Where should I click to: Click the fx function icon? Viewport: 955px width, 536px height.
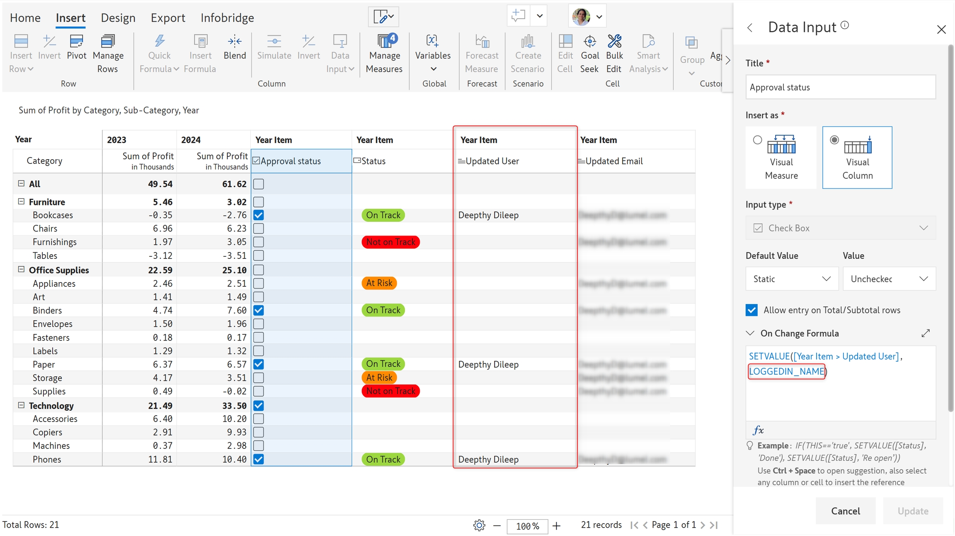click(758, 430)
